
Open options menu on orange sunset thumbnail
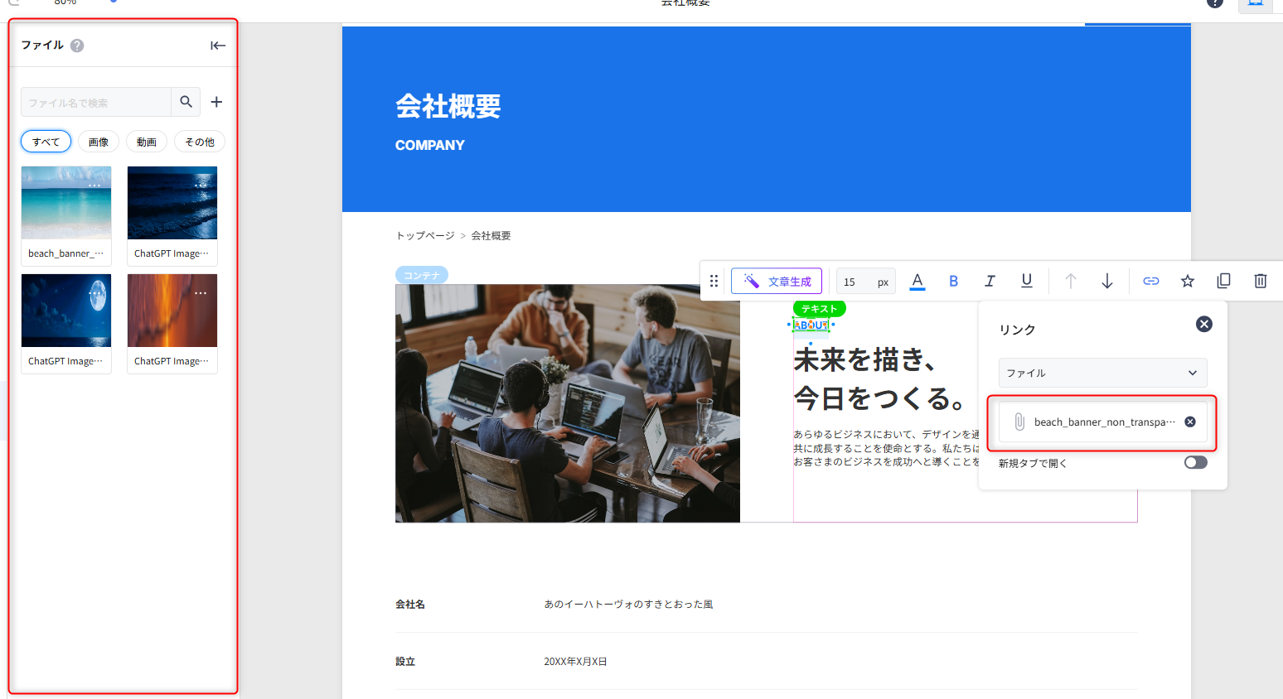(x=201, y=293)
